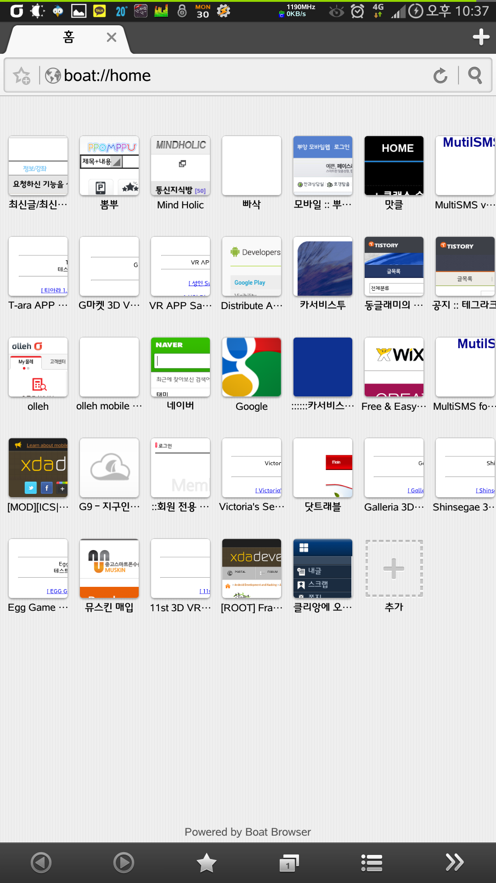The width and height of the screenshot is (496, 883).
Task: Select the 홈 tab
Action: pos(68,37)
